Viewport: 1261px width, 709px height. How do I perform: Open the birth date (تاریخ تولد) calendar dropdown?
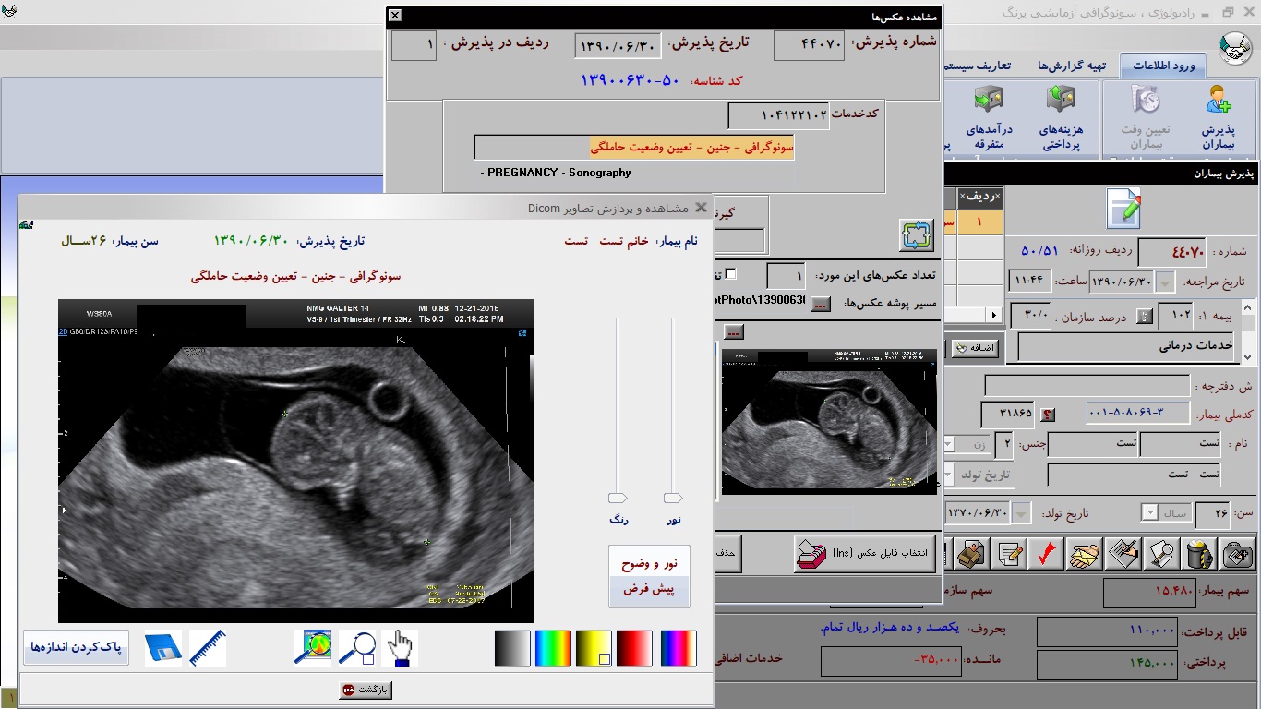[1023, 512]
